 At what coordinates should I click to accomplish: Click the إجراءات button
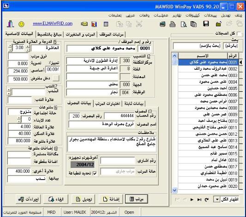28,199
